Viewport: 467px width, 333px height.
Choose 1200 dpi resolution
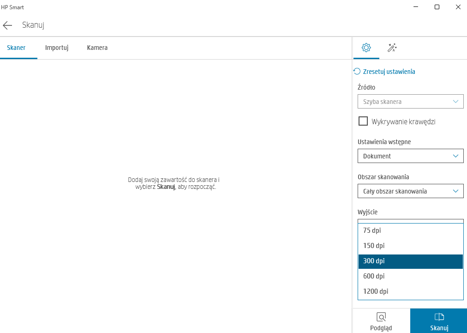point(410,291)
